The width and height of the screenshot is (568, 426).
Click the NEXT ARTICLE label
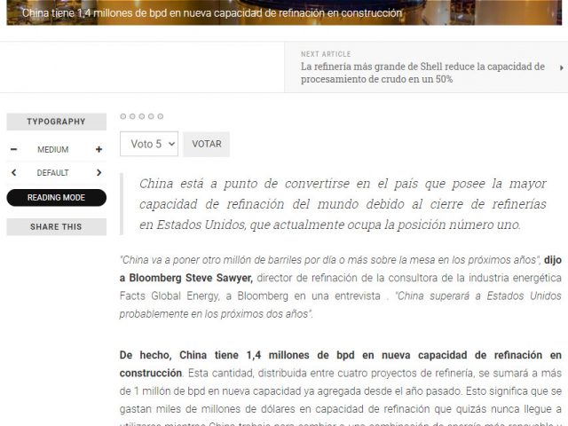coord(326,54)
